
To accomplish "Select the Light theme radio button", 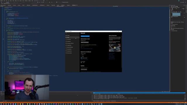I will pos(81,56).
